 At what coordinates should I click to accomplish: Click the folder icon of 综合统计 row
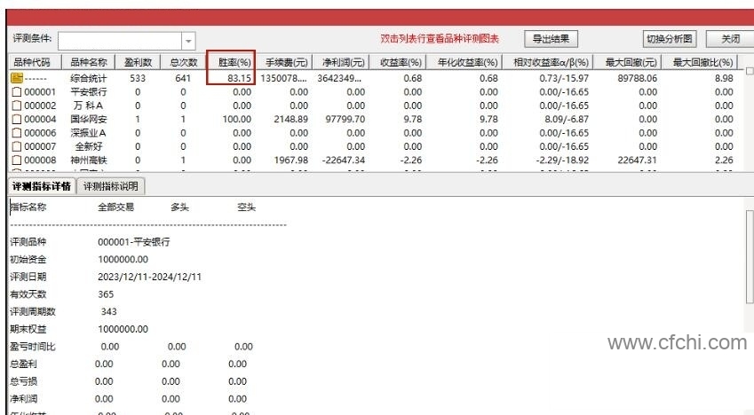click(x=17, y=78)
